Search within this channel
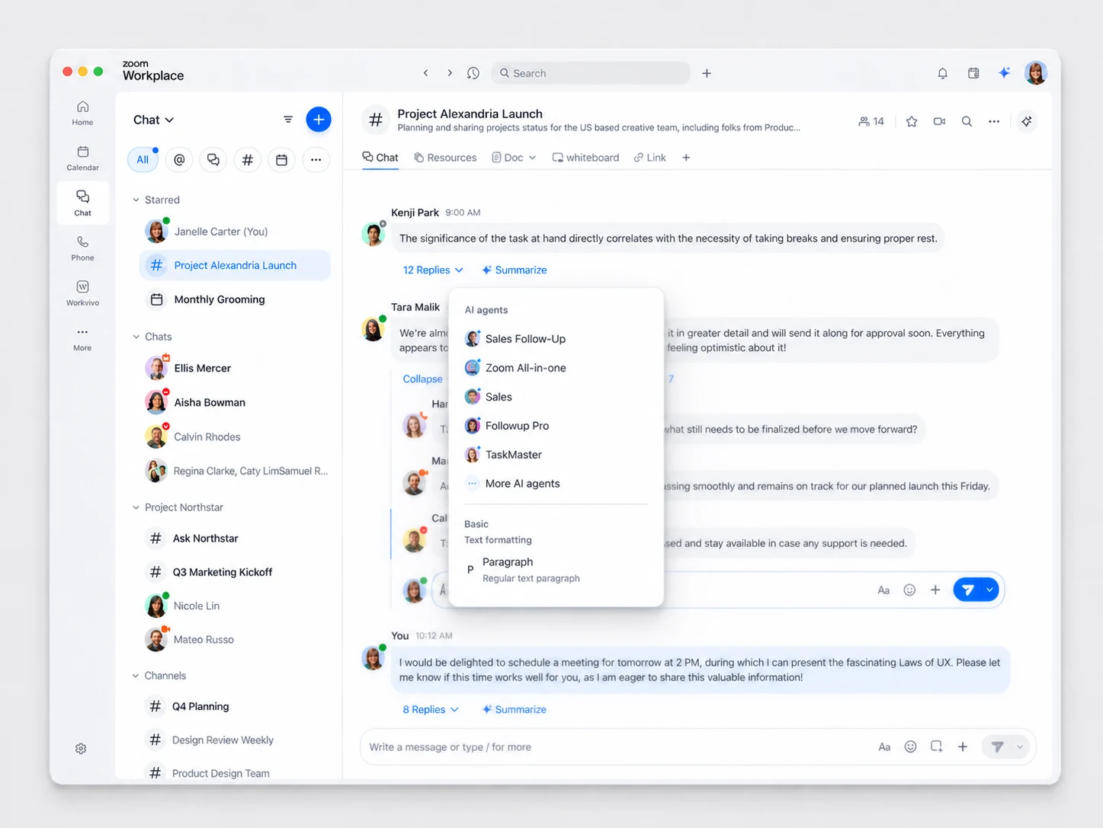 pos(967,121)
